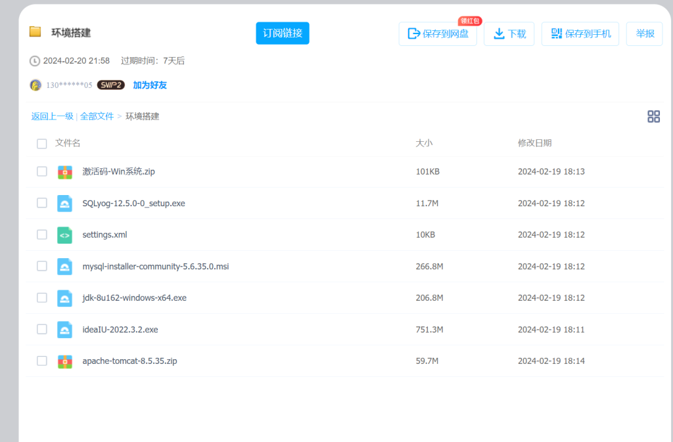Click the 751.3M size cell
Image resolution: width=673 pixels, height=442 pixels.
point(429,329)
